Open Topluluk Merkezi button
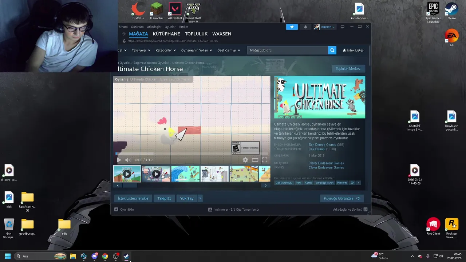This screenshot has height=262, width=466. [x=348, y=68]
